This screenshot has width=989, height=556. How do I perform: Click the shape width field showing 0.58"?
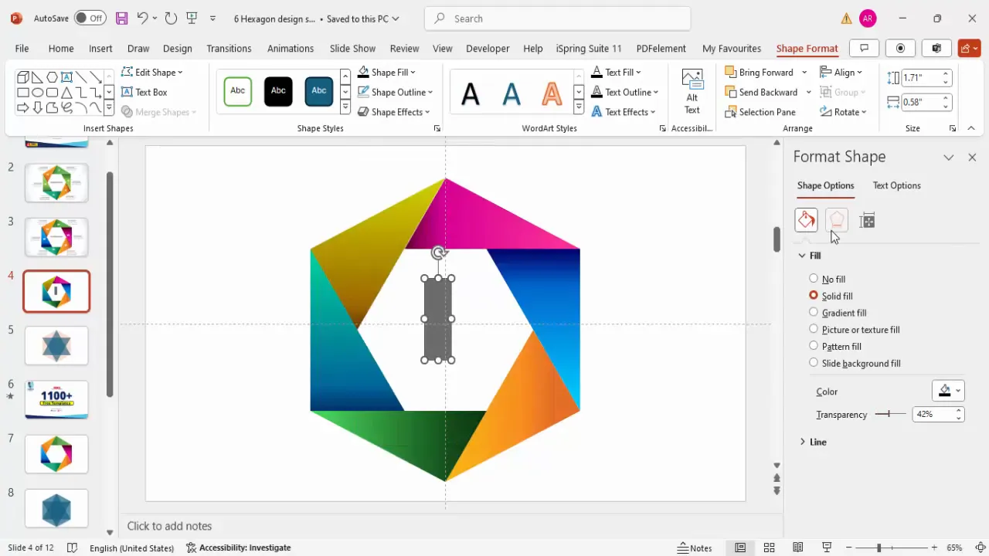[921, 102]
